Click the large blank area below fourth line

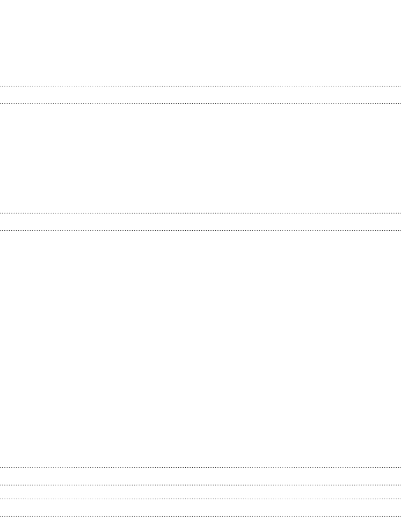click(200, 349)
